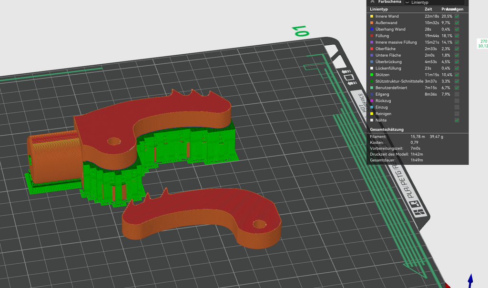Show Rückzug points with its checkbox
Screen dimensions: 488x288
click(457, 101)
